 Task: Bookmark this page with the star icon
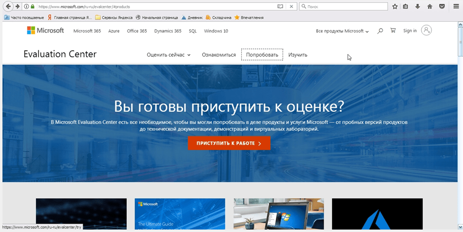tap(395, 7)
